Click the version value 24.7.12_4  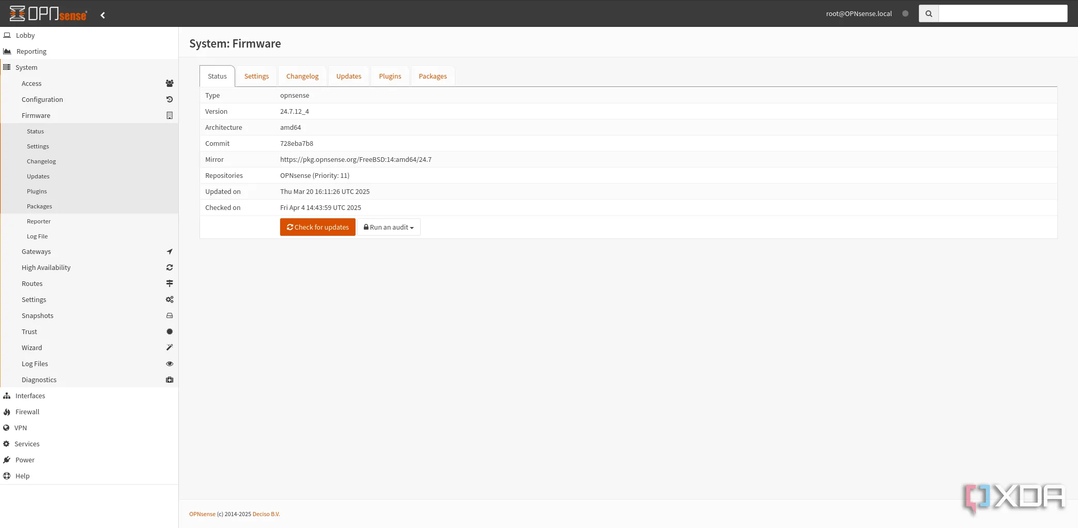coord(295,111)
